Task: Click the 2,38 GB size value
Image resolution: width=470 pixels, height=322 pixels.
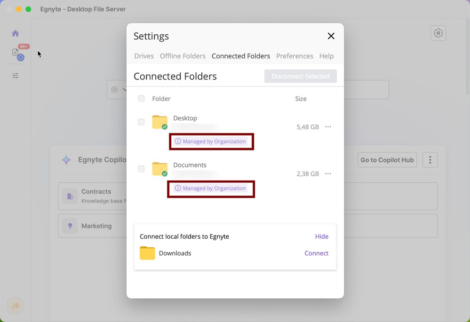Action: 308,174
